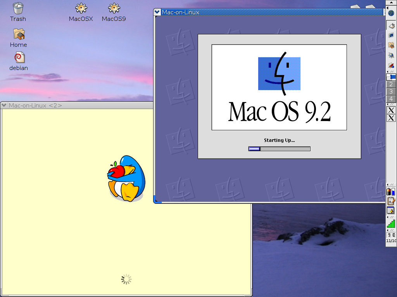Viewport: 397px width, 297px height.
Task: Open the calendar panel icon
Action: 391,210
